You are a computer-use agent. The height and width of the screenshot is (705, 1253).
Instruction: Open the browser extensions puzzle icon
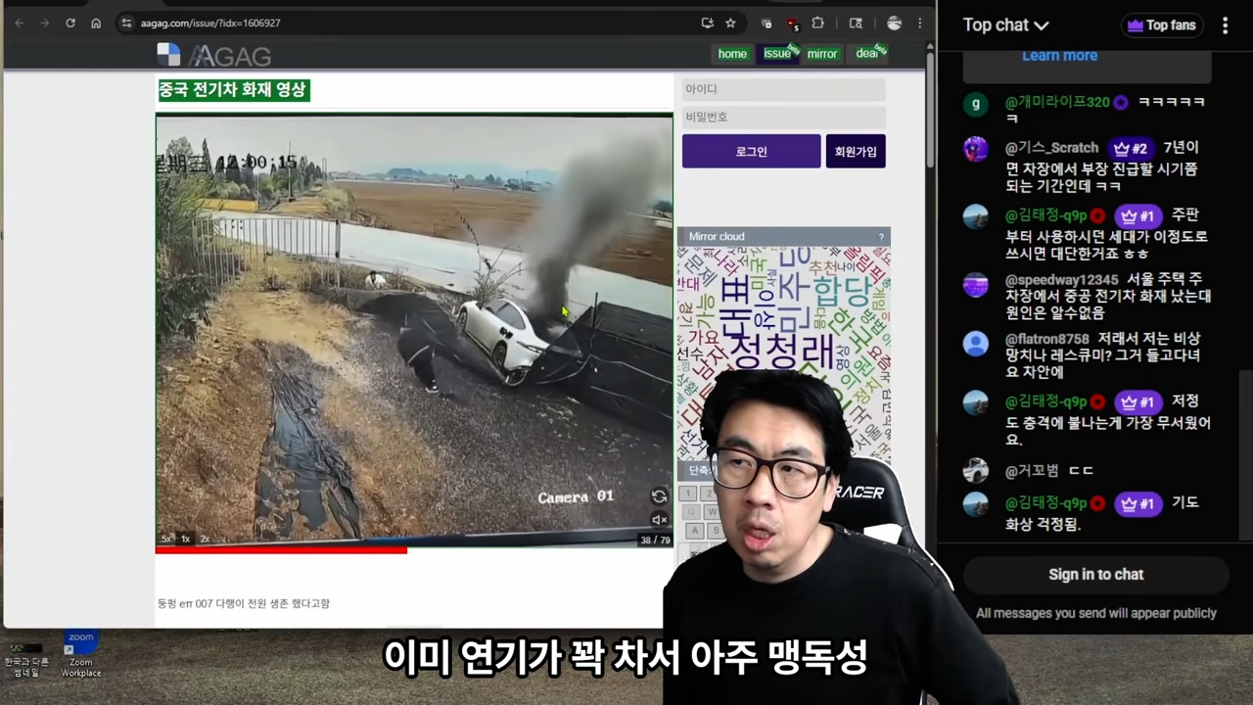click(x=817, y=23)
